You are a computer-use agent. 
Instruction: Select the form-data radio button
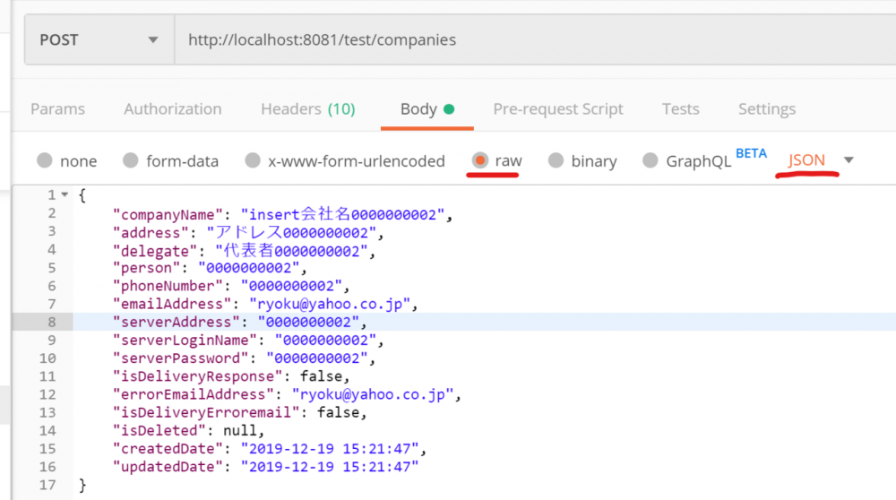pyautogui.click(x=131, y=160)
